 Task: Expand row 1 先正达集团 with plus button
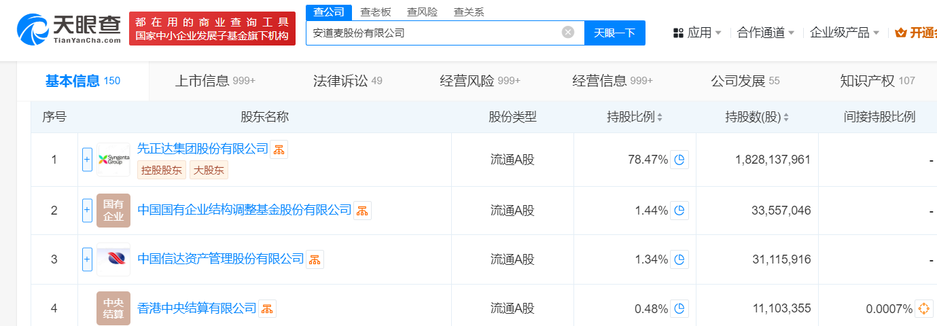tap(87, 160)
